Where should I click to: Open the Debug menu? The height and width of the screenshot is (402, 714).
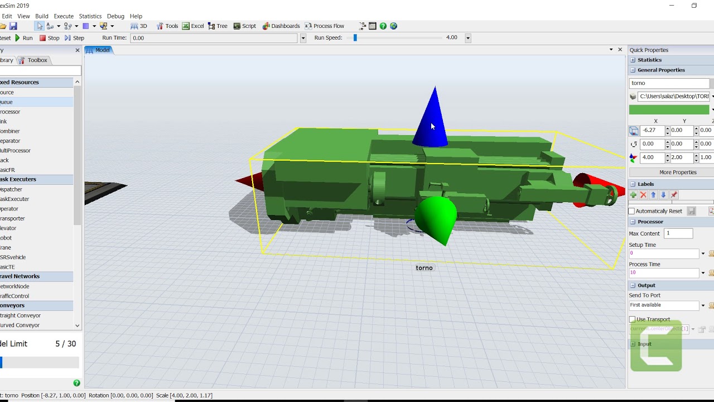(115, 16)
